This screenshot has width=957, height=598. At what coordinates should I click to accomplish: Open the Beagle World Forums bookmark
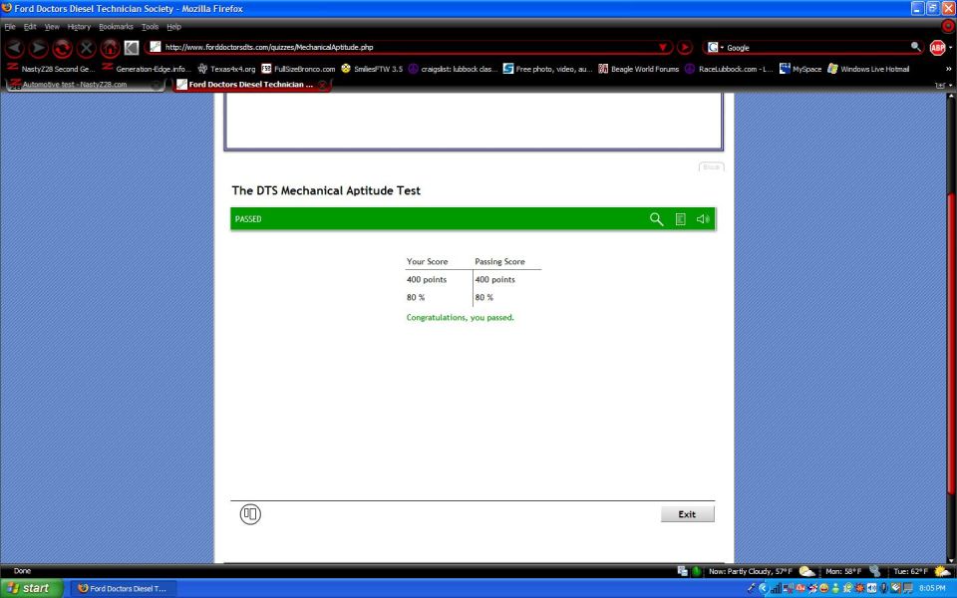pos(638,69)
